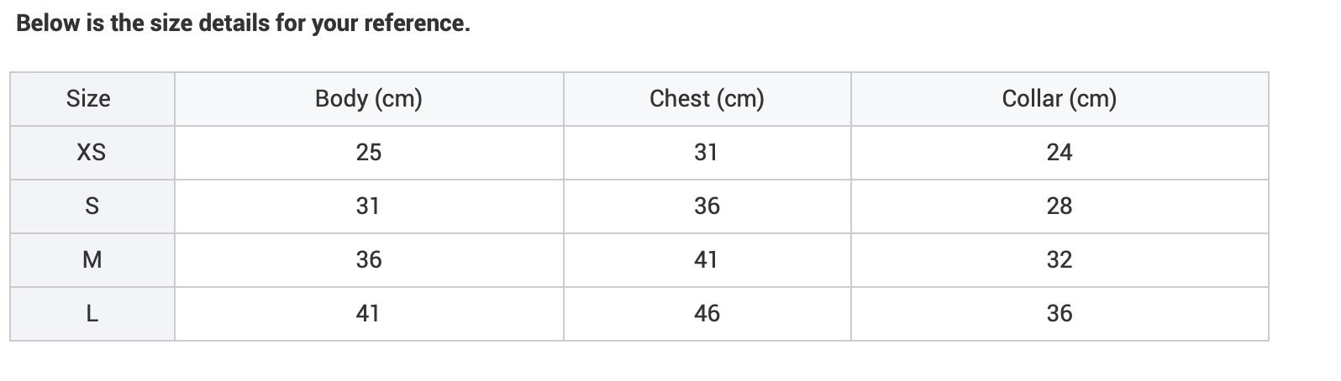The height and width of the screenshot is (381, 1341).
Task: Click L body value 41
Action: pyautogui.click(x=369, y=314)
